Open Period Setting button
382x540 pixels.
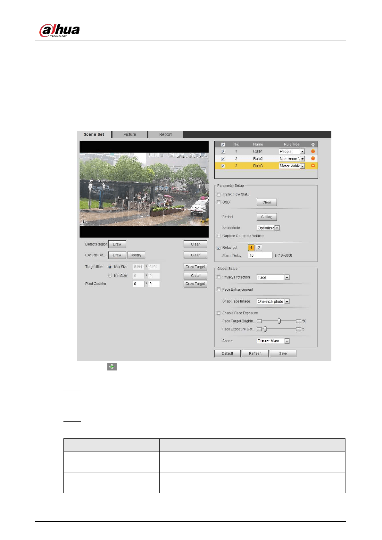[x=267, y=217]
